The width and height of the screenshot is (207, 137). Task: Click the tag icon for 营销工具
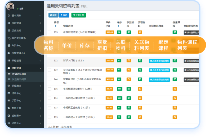(9, 108)
